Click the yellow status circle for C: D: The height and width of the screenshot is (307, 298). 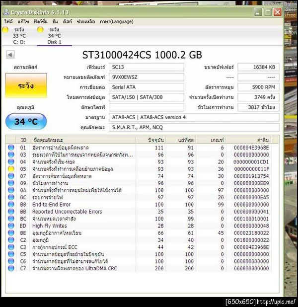(5, 30)
